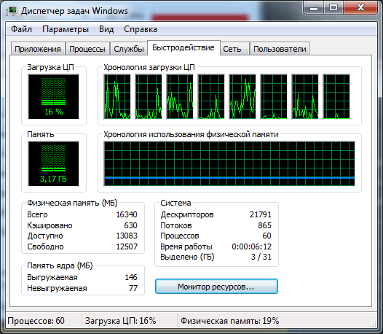Switch to the Пользователи tab
Image resolution: width=383 pixels, height=334 pixels.
tap(280, 49)
